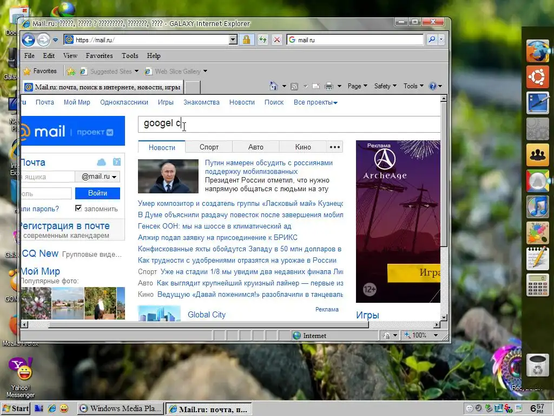Expand the Safety command menu
The width and height of the screenshot is (554, 416).
[x=385, y=86]
